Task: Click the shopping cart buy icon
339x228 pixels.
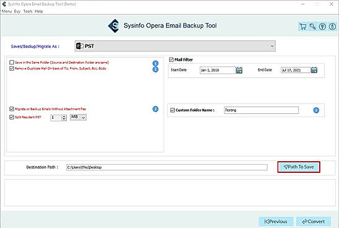Action: (x=303, y=27)
